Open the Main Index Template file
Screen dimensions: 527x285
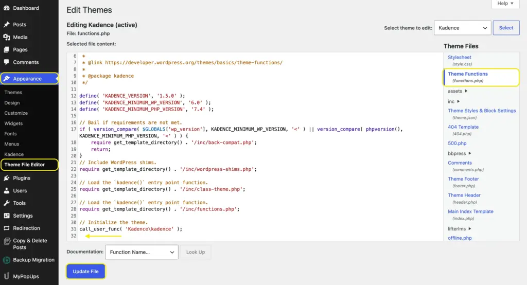[x=470, y=211]
